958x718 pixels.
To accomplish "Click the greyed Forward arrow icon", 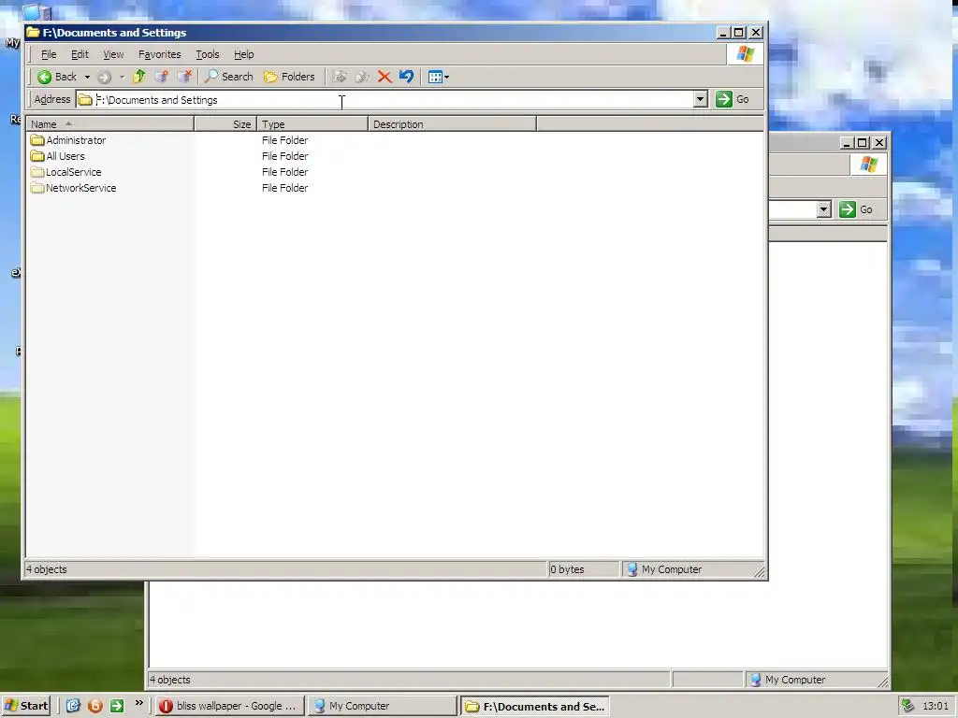I will point(105,77).
